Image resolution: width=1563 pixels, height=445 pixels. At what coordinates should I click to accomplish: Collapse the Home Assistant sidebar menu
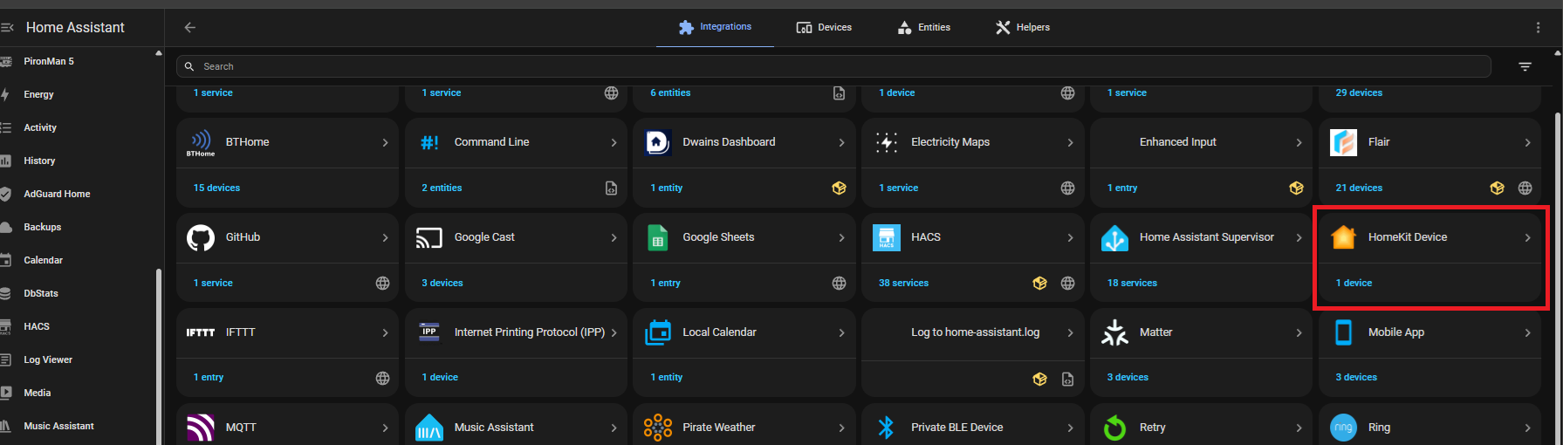coord(8,27)
